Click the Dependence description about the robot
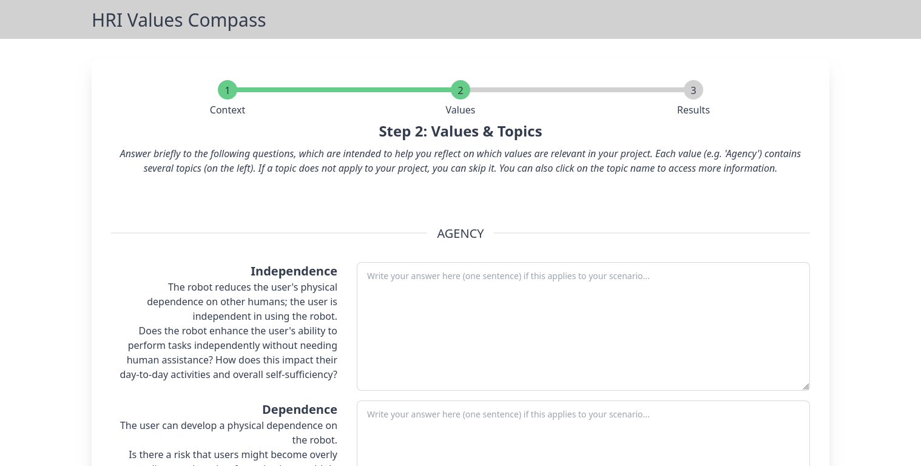Viewport: 921px width, 466px height. [x=229, y=433]
